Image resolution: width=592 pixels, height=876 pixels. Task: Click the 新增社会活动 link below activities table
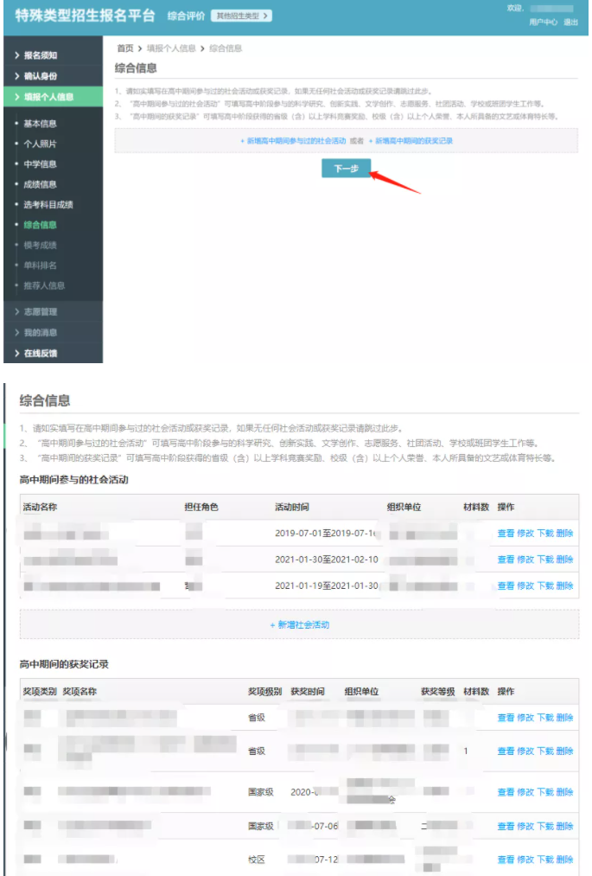(x=299, y=624)
